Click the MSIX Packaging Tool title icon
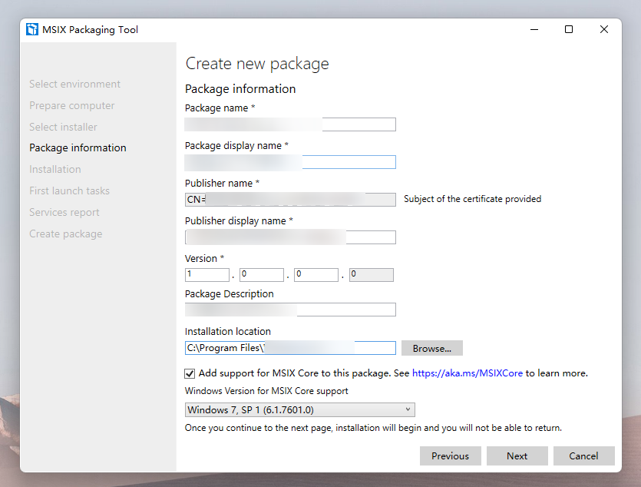The width and height of the screenshot is (641, 487). (x=32, y=29)
